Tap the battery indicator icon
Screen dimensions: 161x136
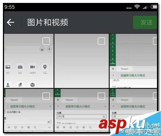(154, 7)
